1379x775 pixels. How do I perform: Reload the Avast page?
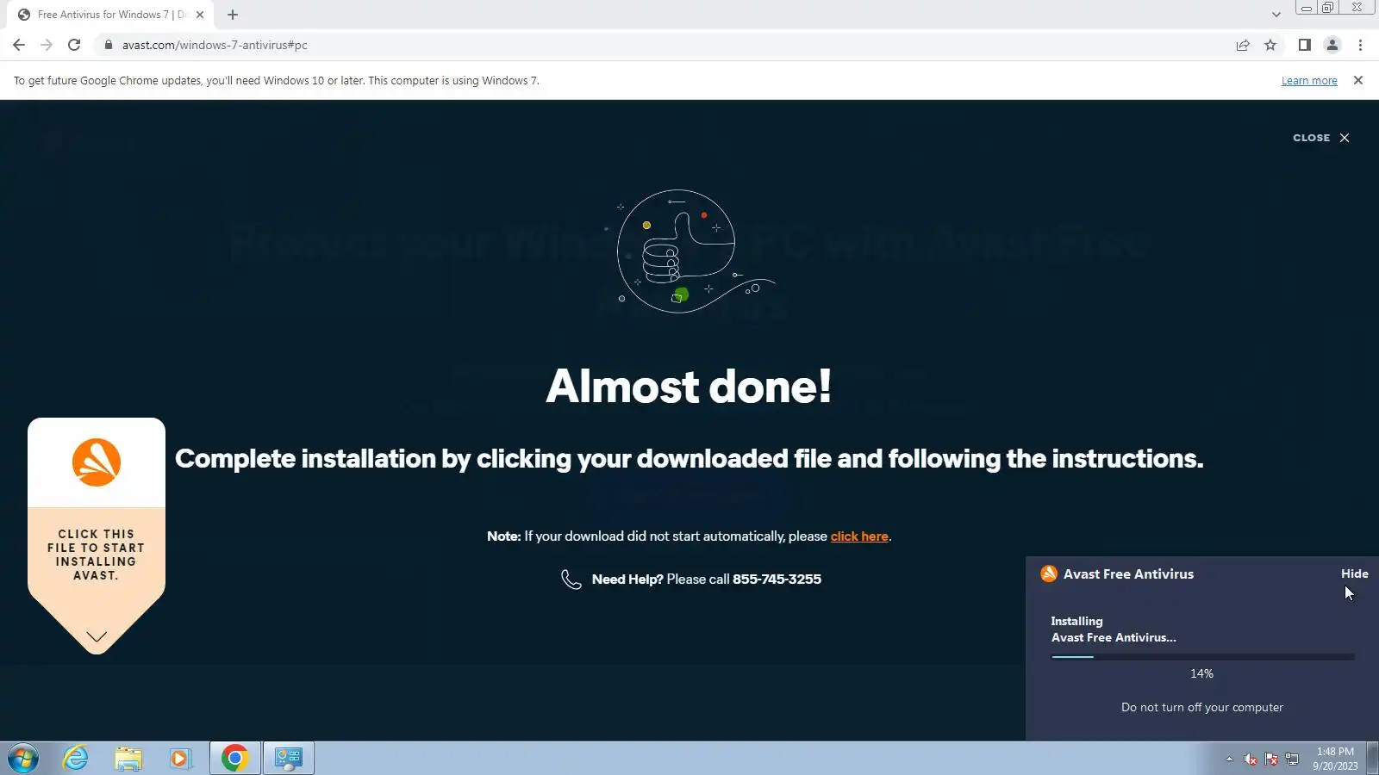click(74, 45)
